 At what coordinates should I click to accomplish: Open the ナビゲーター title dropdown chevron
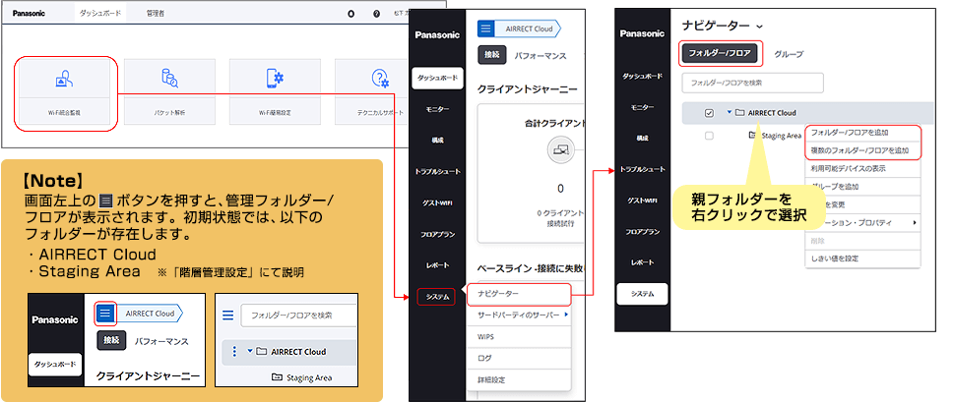[759, 27]
